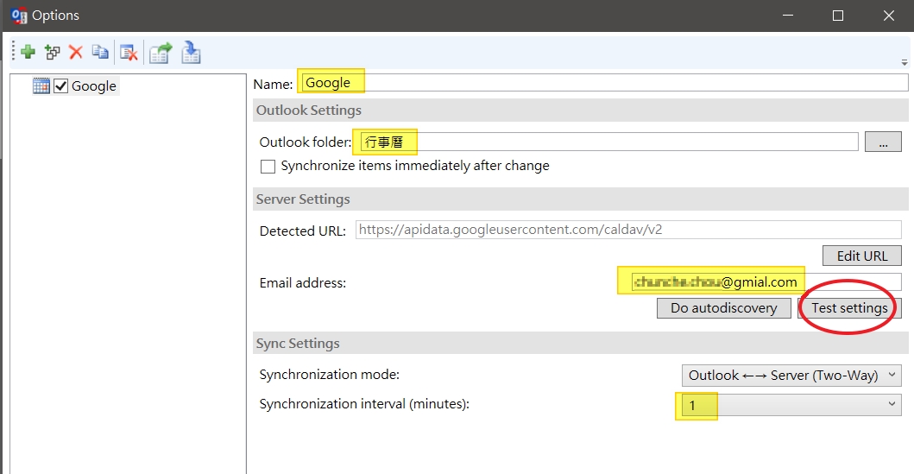Image resolution: width=914 pixels, height=474 pixels.
Task: Enable Synchronize items immediately after change
Action: point(268,167)
